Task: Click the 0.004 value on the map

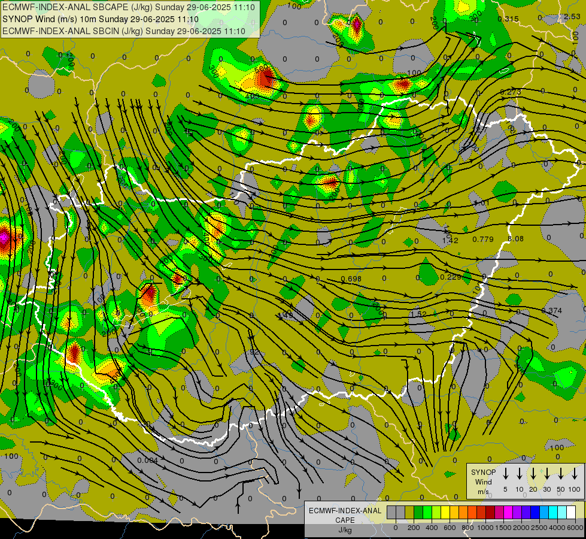Action: click(x=148, y=461)
